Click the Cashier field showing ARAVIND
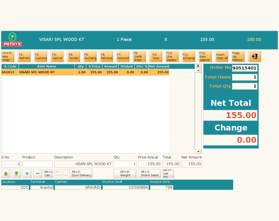Screen dimensions: 279x221 tap(78, 188)
